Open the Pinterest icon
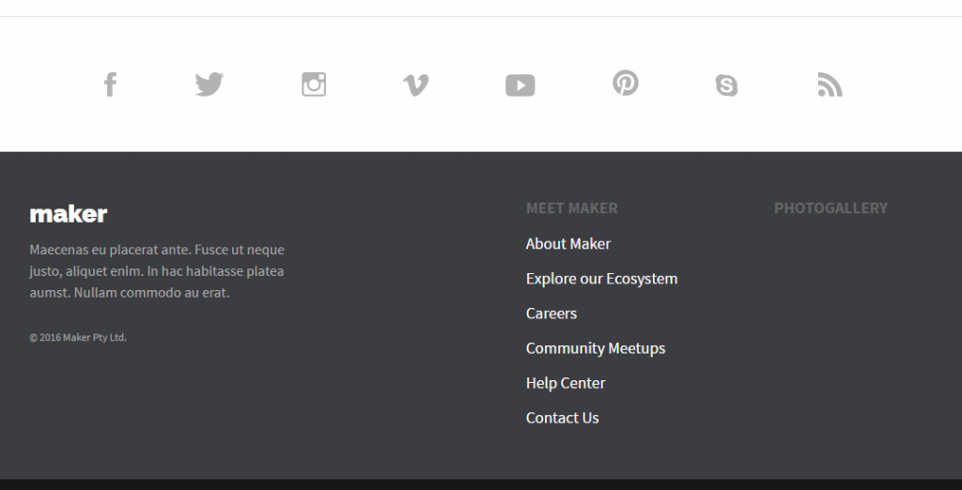Viewport: 962px width, 490px height. click(x=626, y=83)
